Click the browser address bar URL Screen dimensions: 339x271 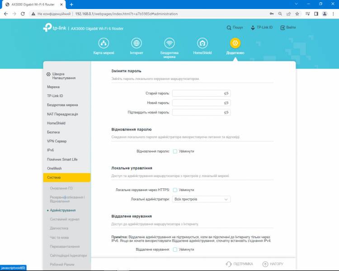127,14
